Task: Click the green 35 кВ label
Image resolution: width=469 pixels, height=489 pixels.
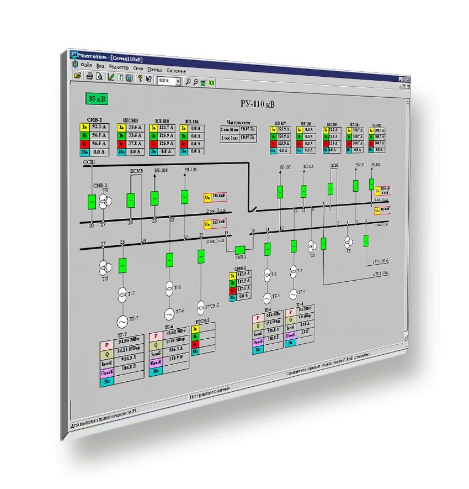Action: coord(97,98)
